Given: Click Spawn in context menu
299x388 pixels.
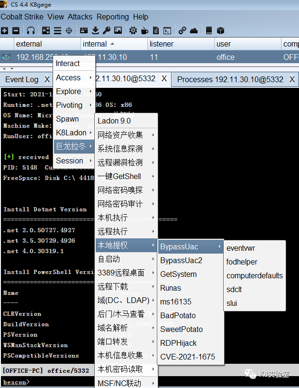Looking at the screenshot, I should point(74,119).
